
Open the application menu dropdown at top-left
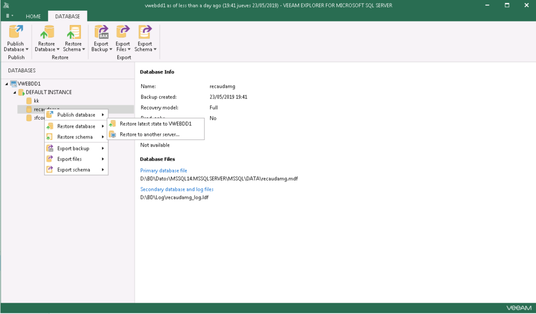[x=9, y=16]
